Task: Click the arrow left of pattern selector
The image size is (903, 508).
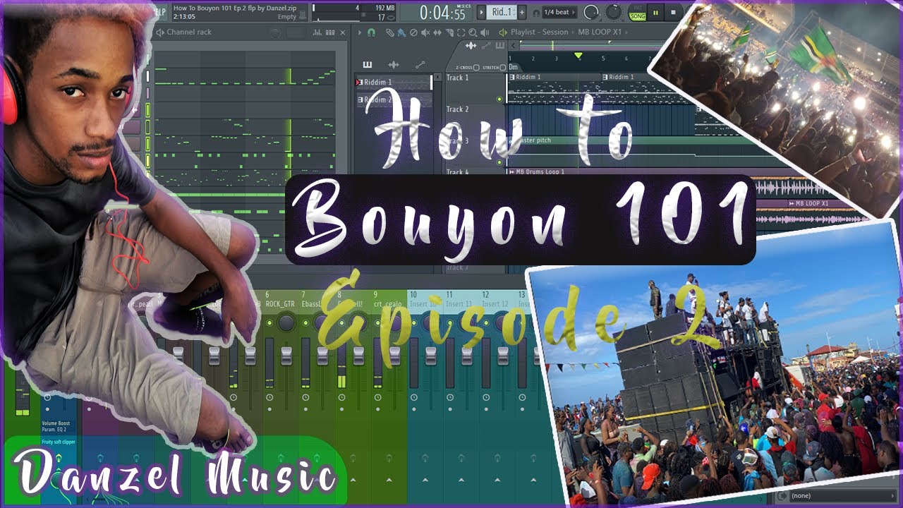Action: click(x=481, y=12)
